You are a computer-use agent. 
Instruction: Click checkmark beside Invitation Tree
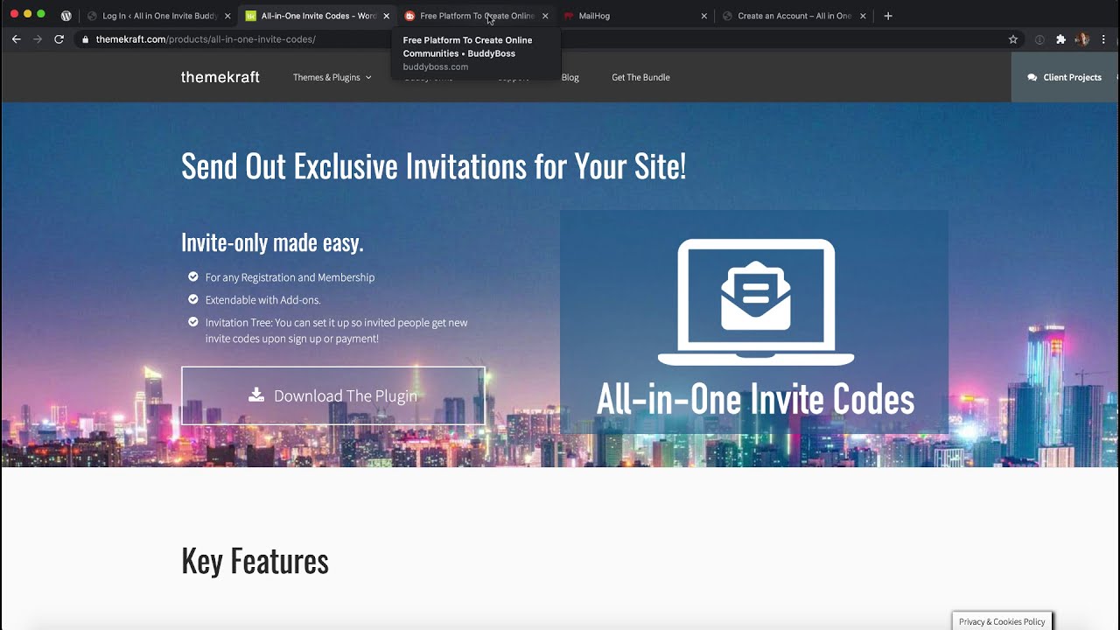click(x=193, y=322)
